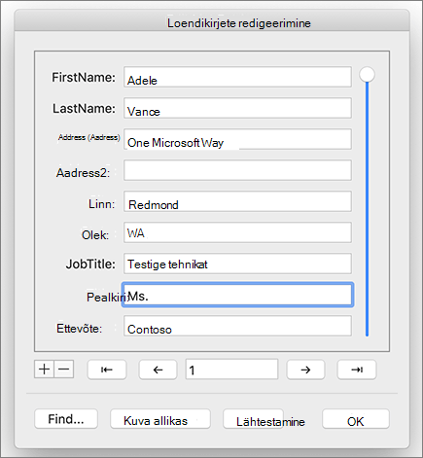Viewport: 423px width, 458px height.
Task: Select the Linn field with Redmond
Action: pyautogui.click(x=237, y=201)
